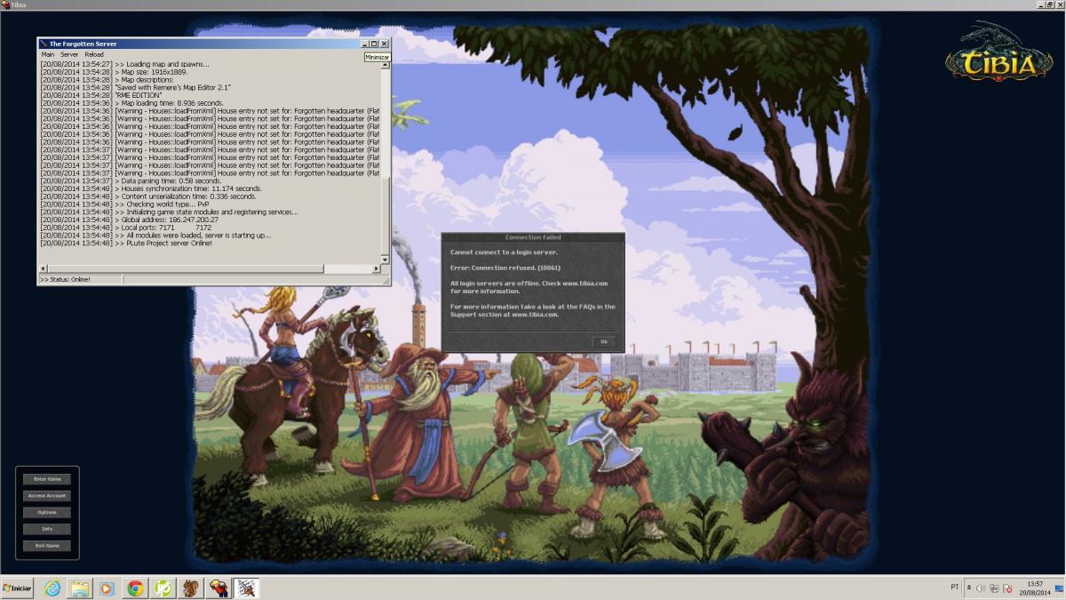
Task: Click the Enter Game button
Action: tap(47, 479)
